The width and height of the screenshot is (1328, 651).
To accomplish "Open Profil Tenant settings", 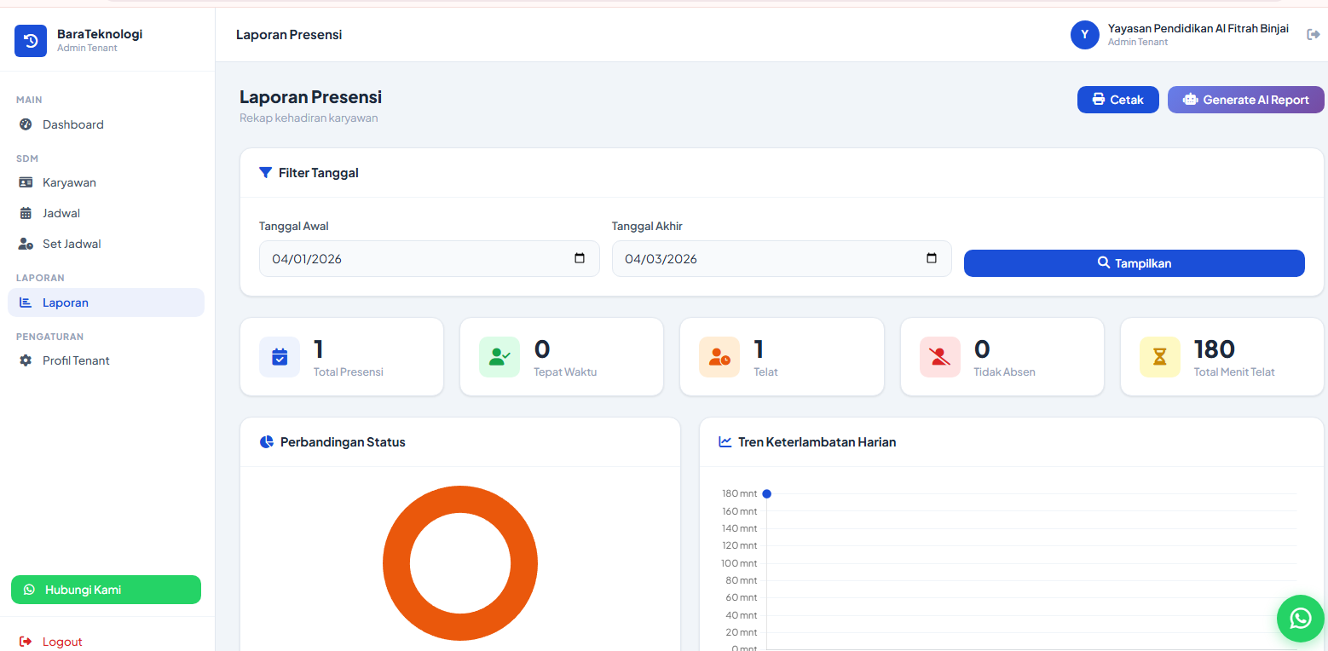I will coord(76,360).
